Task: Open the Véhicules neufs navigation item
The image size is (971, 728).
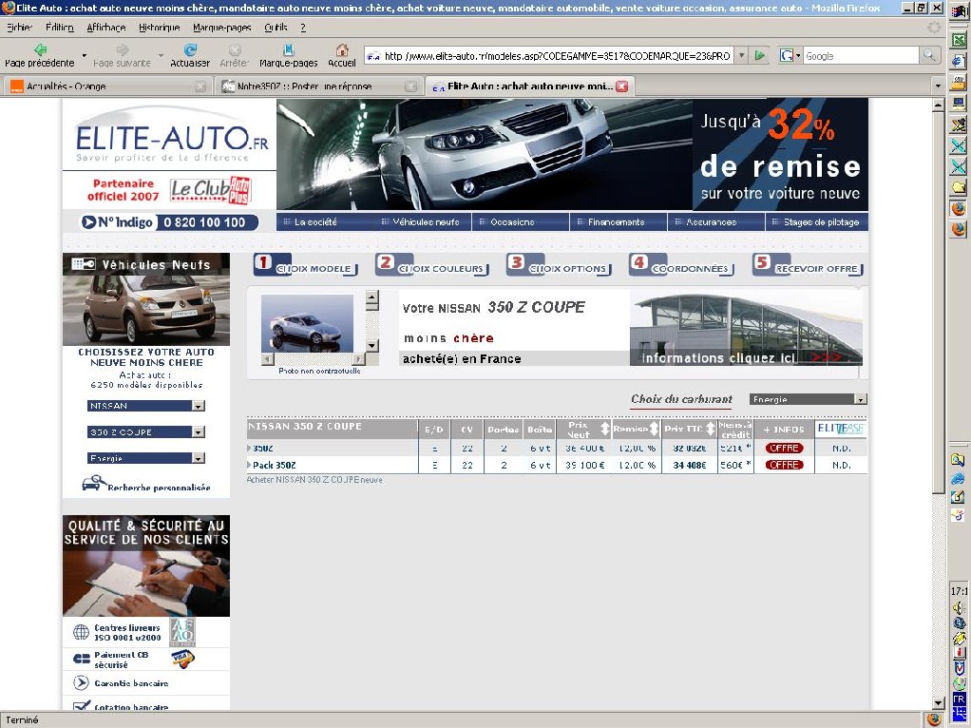Action: coord(426,221)
